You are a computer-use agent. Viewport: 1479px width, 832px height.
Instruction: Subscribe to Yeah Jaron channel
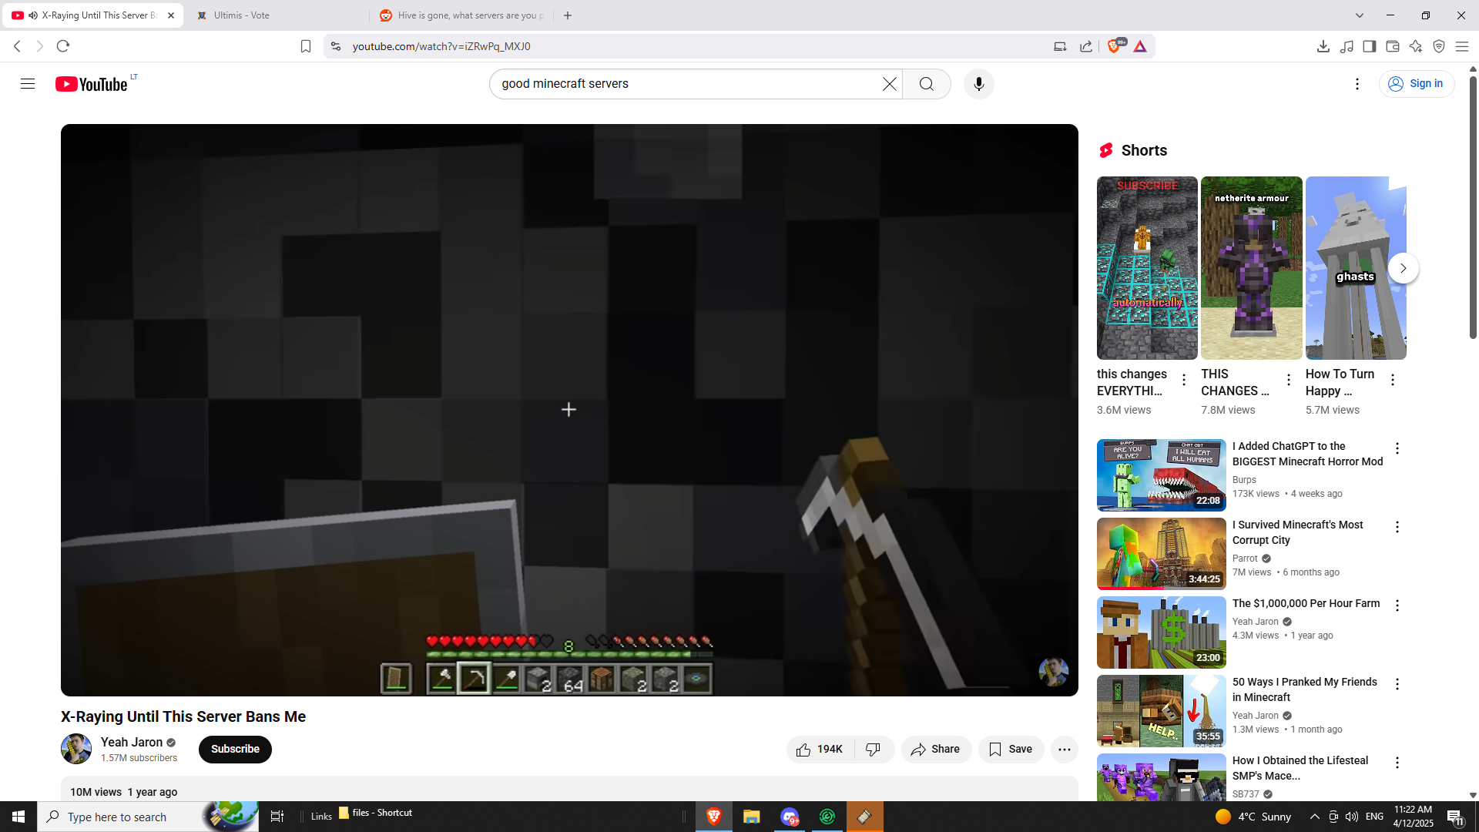pos(235,749)
